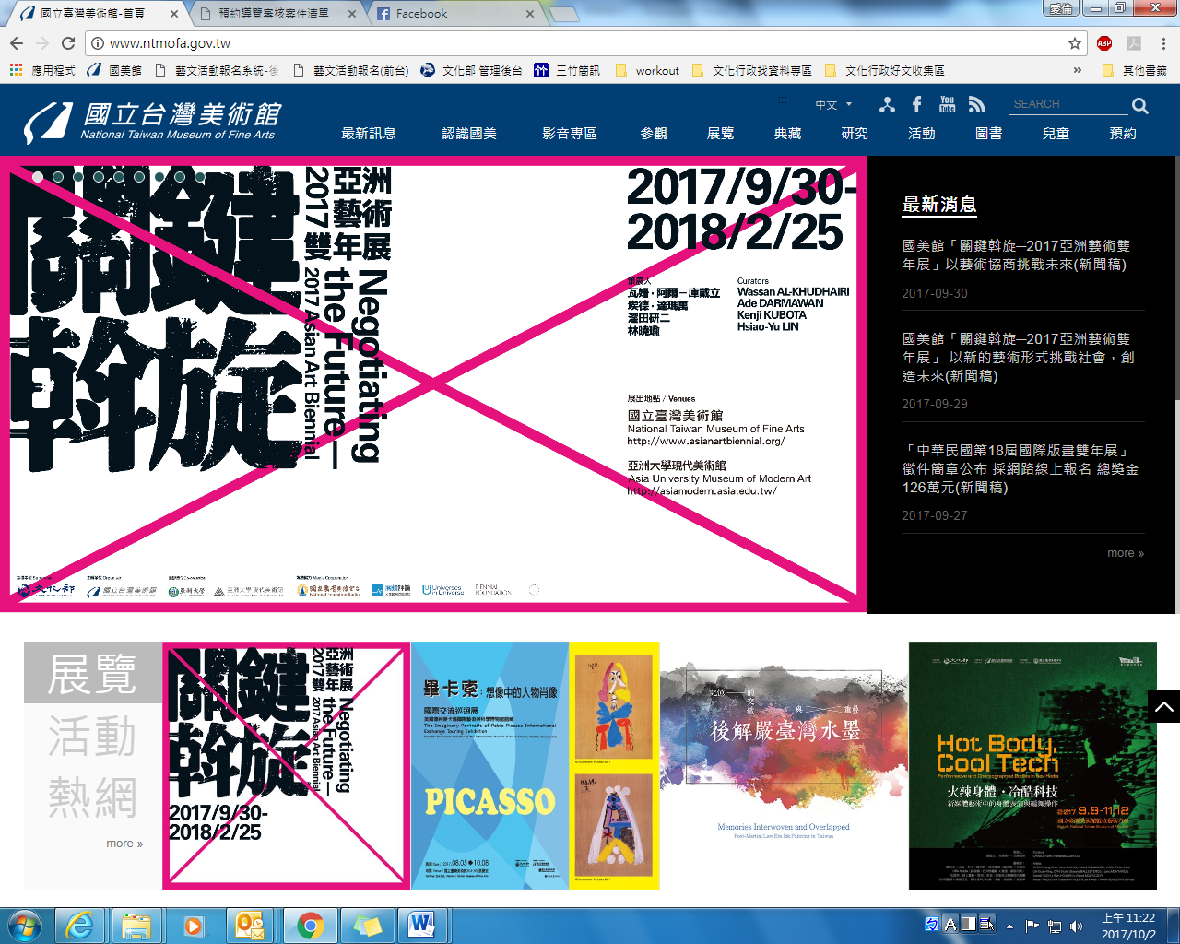
Task: Select the second carousel slide dot
Action: 58,177
